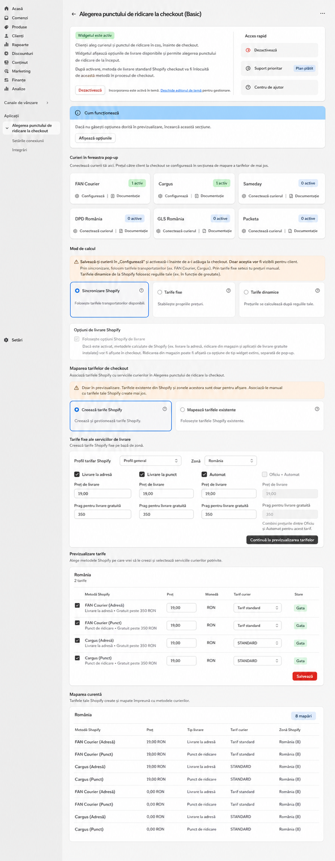Click the Finanțe icon
This screenshot has height=861, width=335.
6,80
